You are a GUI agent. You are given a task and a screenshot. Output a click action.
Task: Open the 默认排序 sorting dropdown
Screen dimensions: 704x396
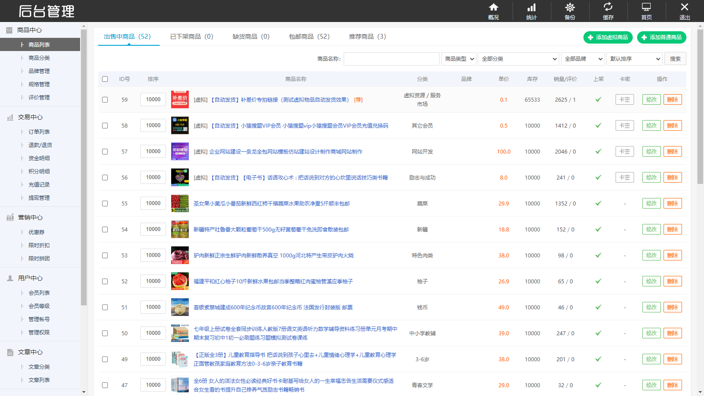[634, 59]
